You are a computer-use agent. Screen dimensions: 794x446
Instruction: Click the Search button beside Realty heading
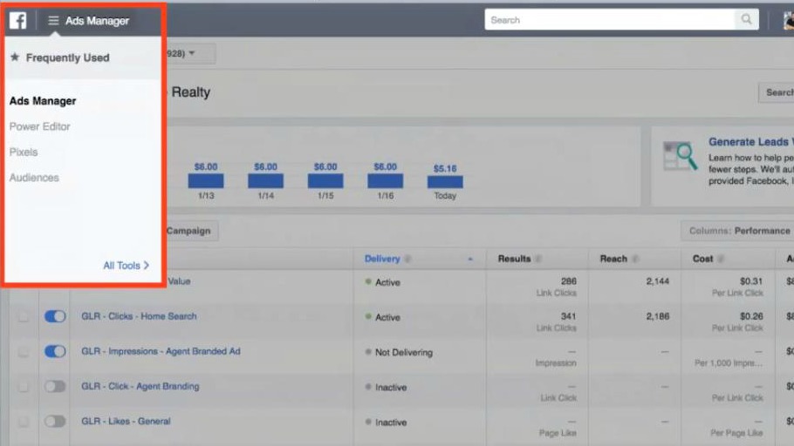[777, 92]
